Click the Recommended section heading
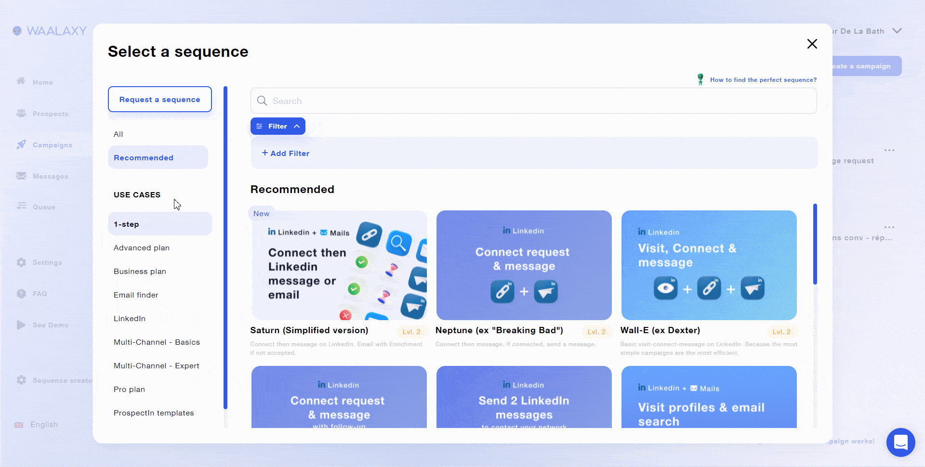Image resolution: width=925 pixels, height=467 pixels. point(292,189)
